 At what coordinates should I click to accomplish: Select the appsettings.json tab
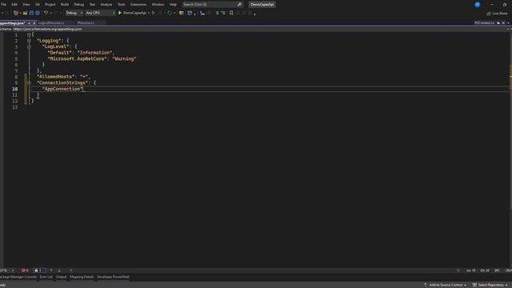click(13, 23)
